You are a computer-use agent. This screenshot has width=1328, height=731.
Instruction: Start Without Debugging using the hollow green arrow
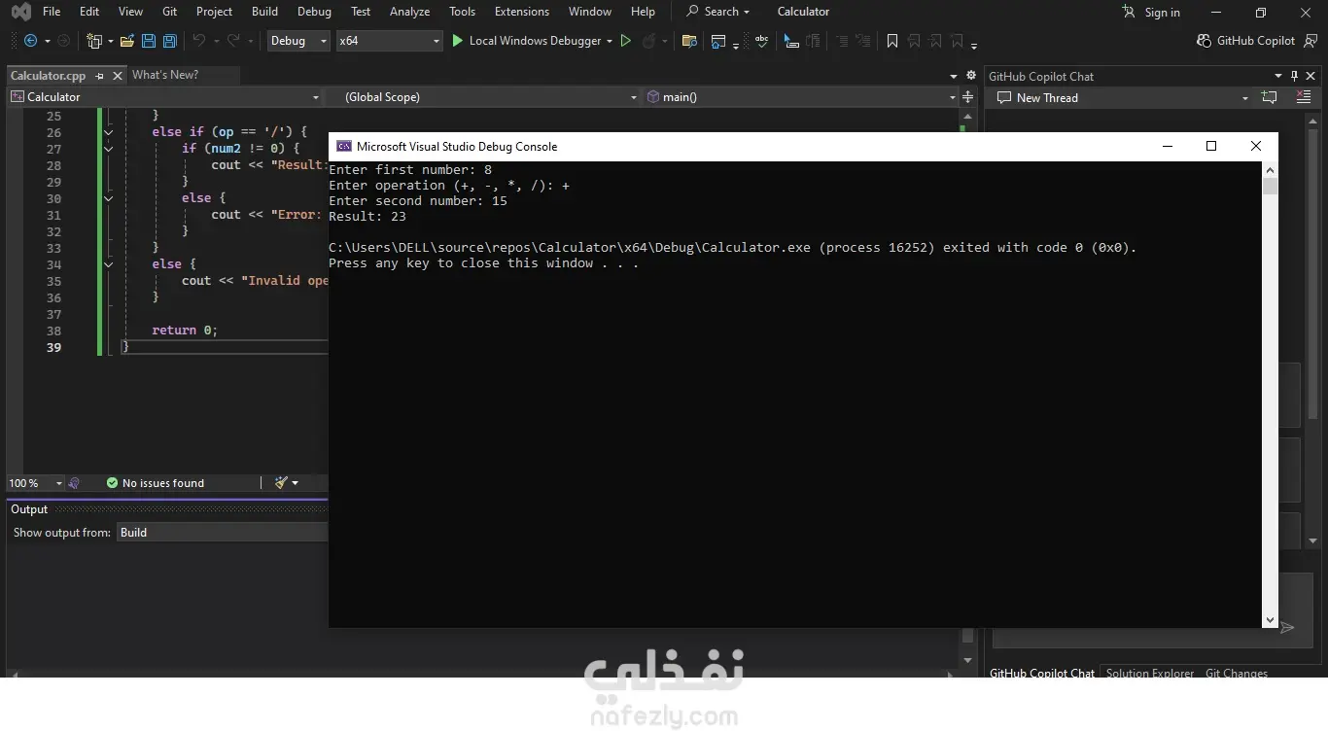(x=626, y=41)
